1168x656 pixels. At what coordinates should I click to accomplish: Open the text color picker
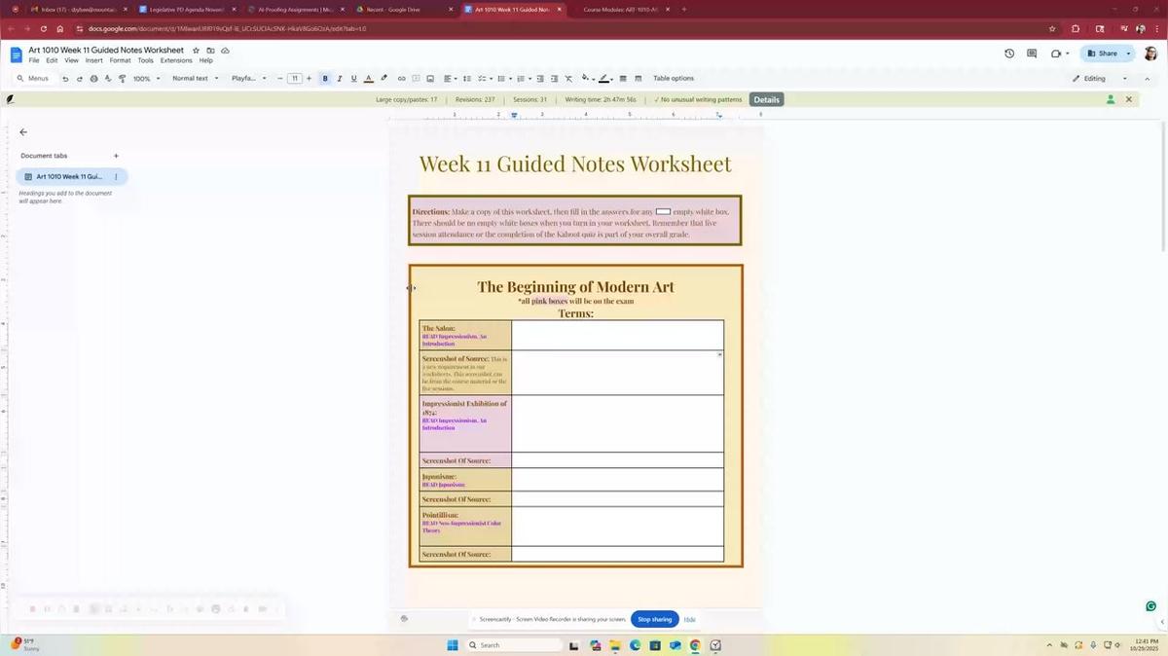[x=368, y=78]
